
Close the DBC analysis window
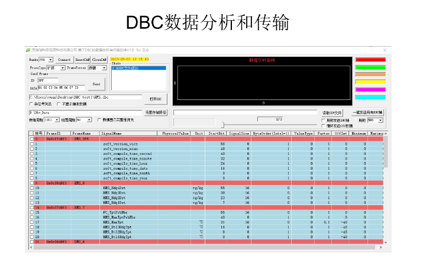[385, 50]
